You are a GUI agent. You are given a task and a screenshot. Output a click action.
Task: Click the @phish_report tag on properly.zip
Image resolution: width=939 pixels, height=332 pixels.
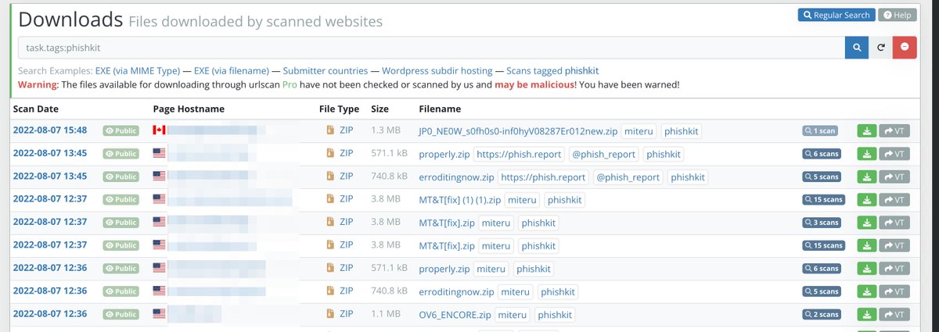click(x=603, y=155)
